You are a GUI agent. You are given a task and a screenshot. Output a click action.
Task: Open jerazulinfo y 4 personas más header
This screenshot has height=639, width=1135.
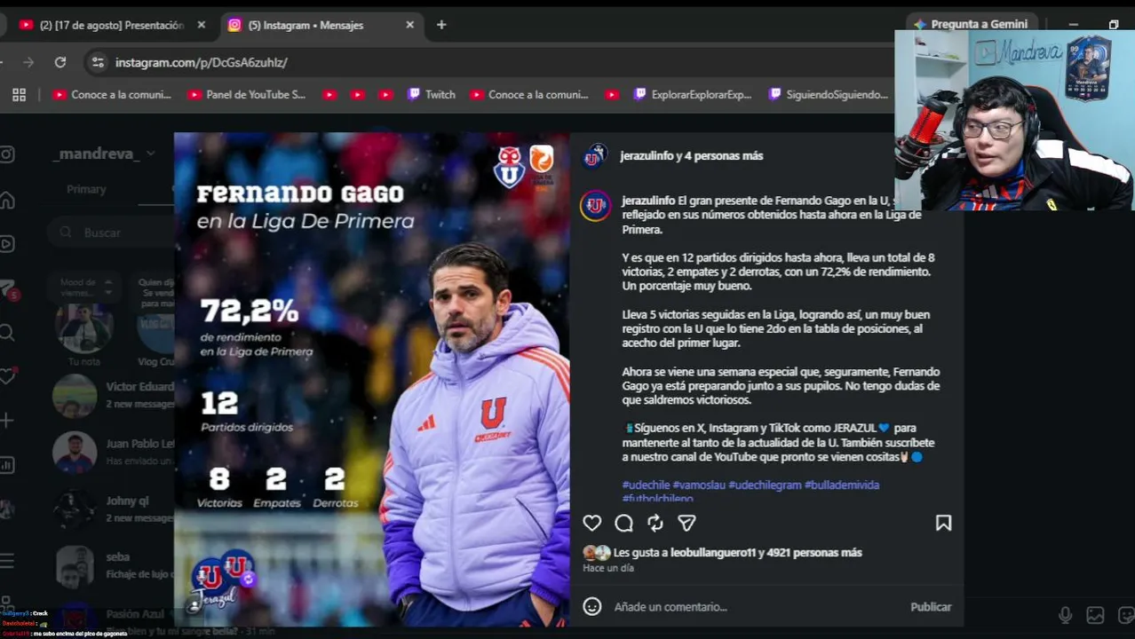coord(691,155)
